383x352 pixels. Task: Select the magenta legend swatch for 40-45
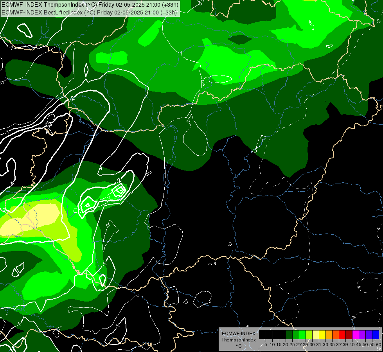point(356,335)
